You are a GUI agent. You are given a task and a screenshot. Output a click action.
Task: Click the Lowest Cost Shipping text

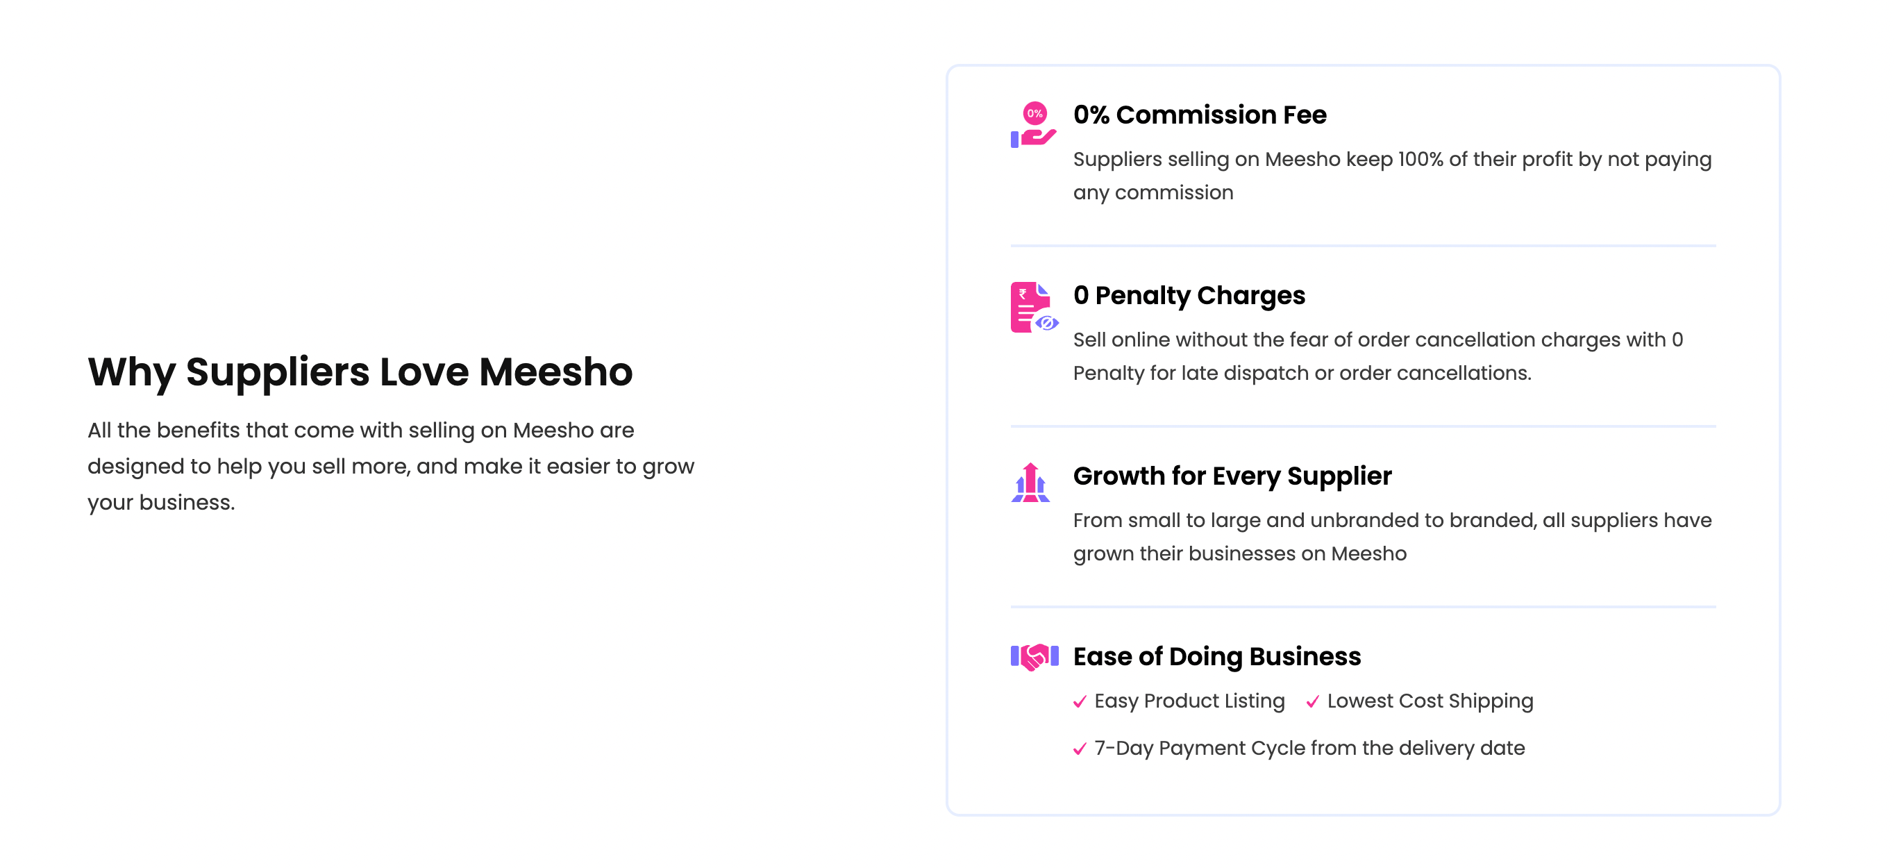(1430, 701)
